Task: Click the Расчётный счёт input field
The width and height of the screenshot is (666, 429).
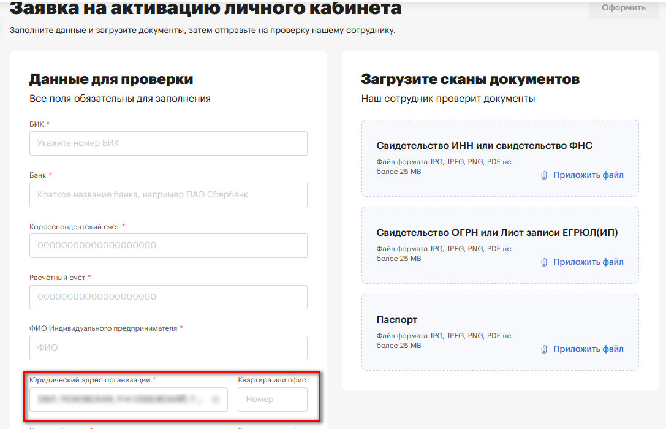Action: click(168, 297)
